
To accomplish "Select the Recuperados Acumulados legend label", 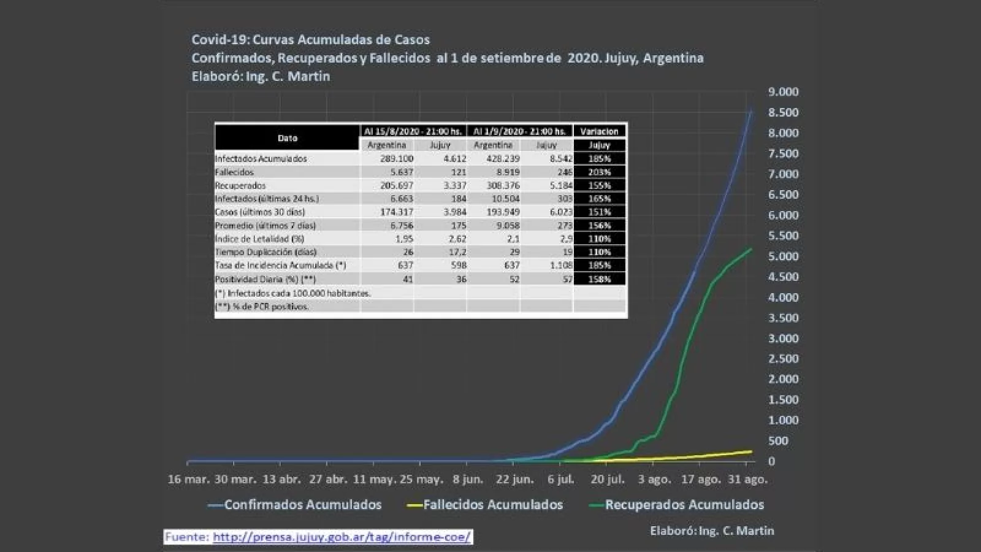I will pos(684,505).
